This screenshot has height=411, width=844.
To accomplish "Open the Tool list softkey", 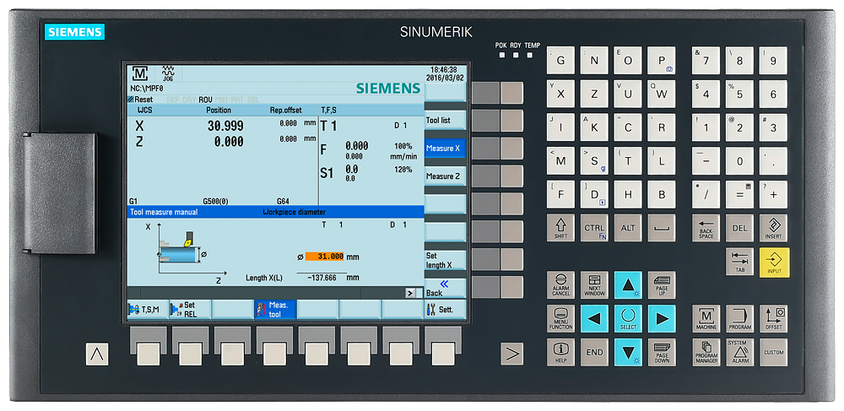I will click(x=444, y=120).
